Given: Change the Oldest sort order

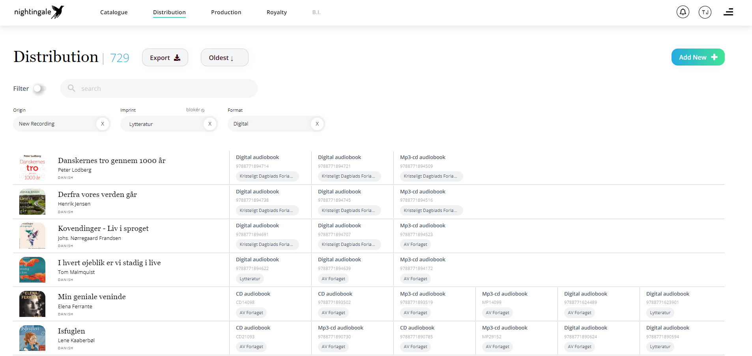Looking at the screenshot, I should pos(224,58).
